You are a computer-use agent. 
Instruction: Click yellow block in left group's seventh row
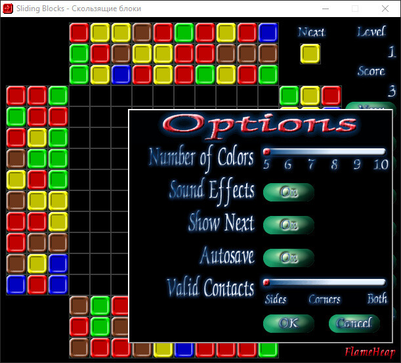(x=58, y=222)
